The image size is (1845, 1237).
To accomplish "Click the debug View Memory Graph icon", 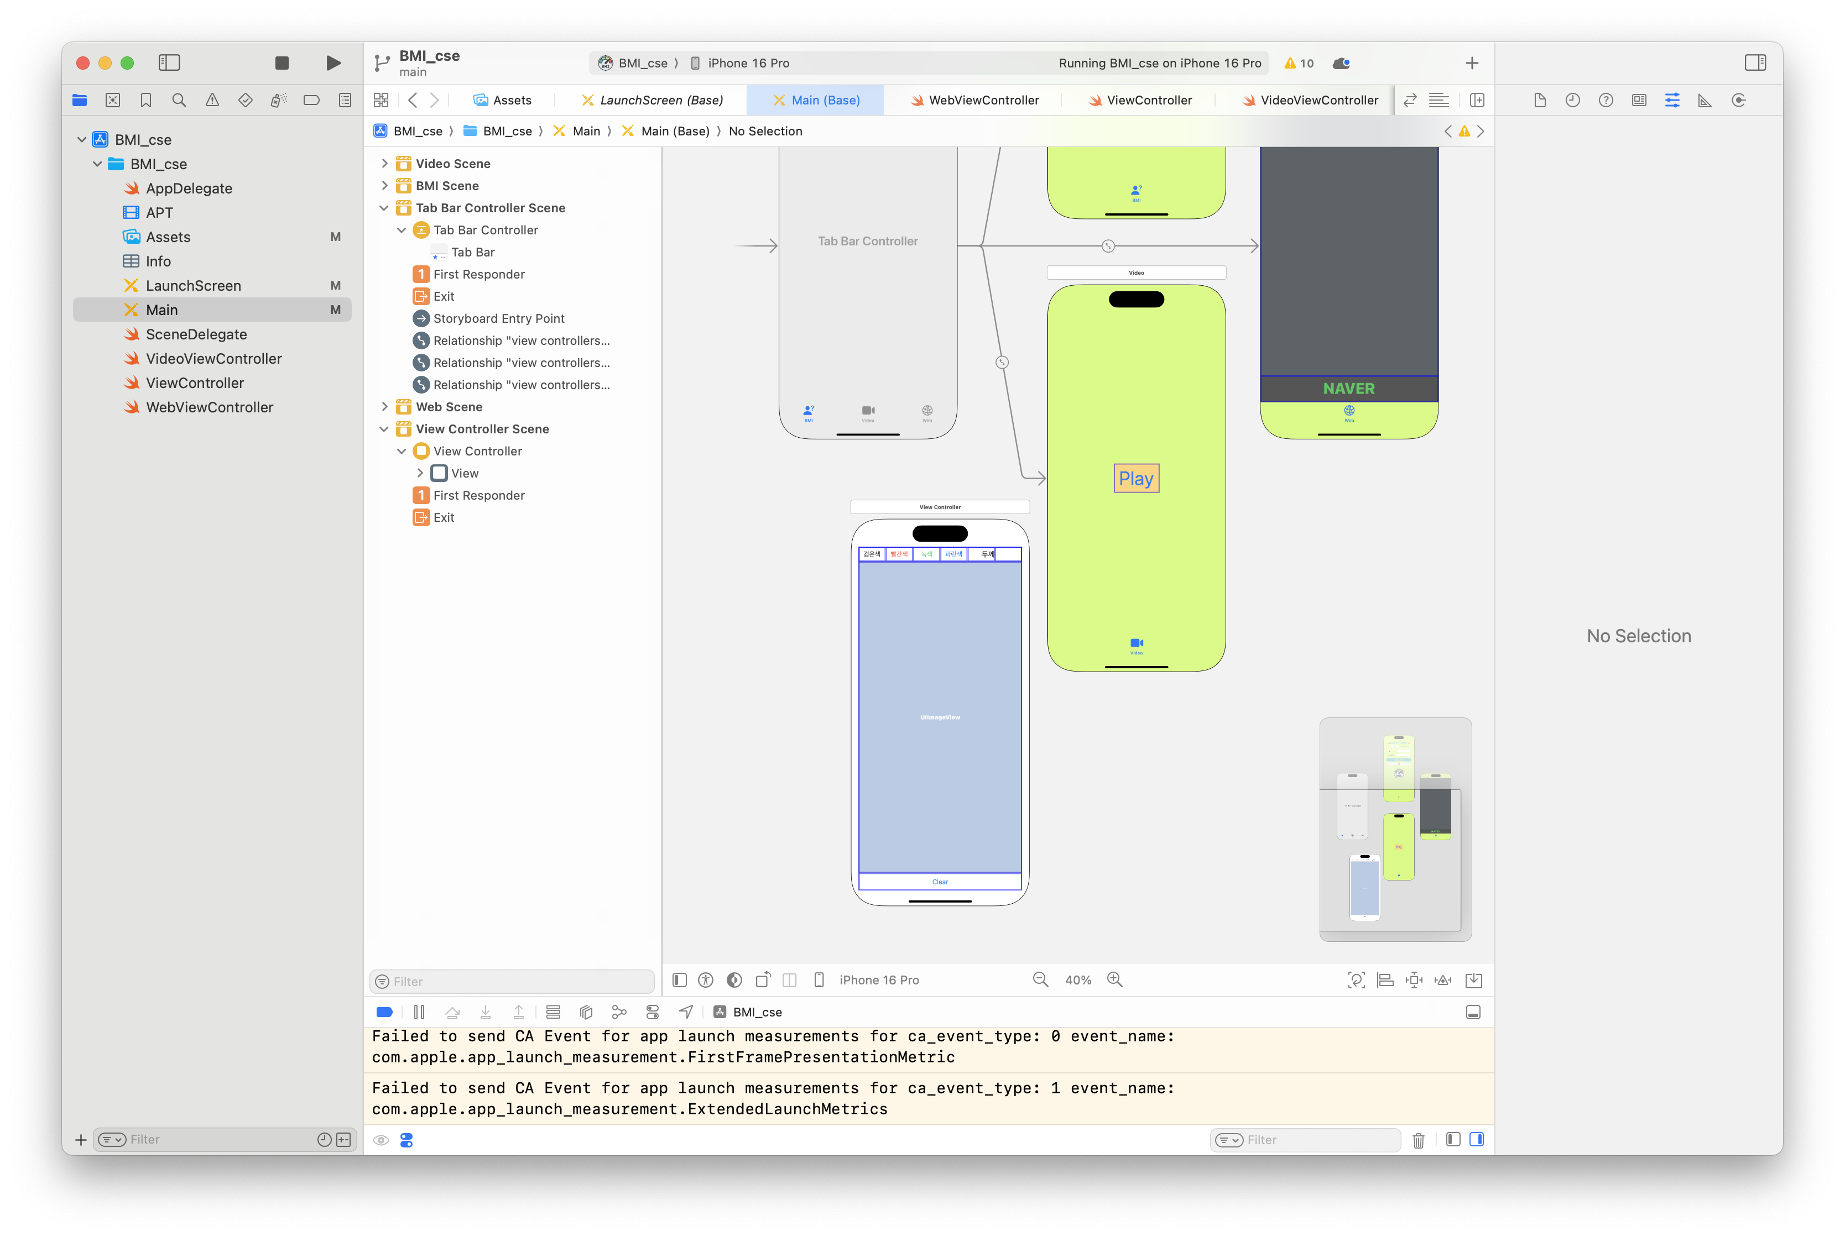I will (619, 1012).
